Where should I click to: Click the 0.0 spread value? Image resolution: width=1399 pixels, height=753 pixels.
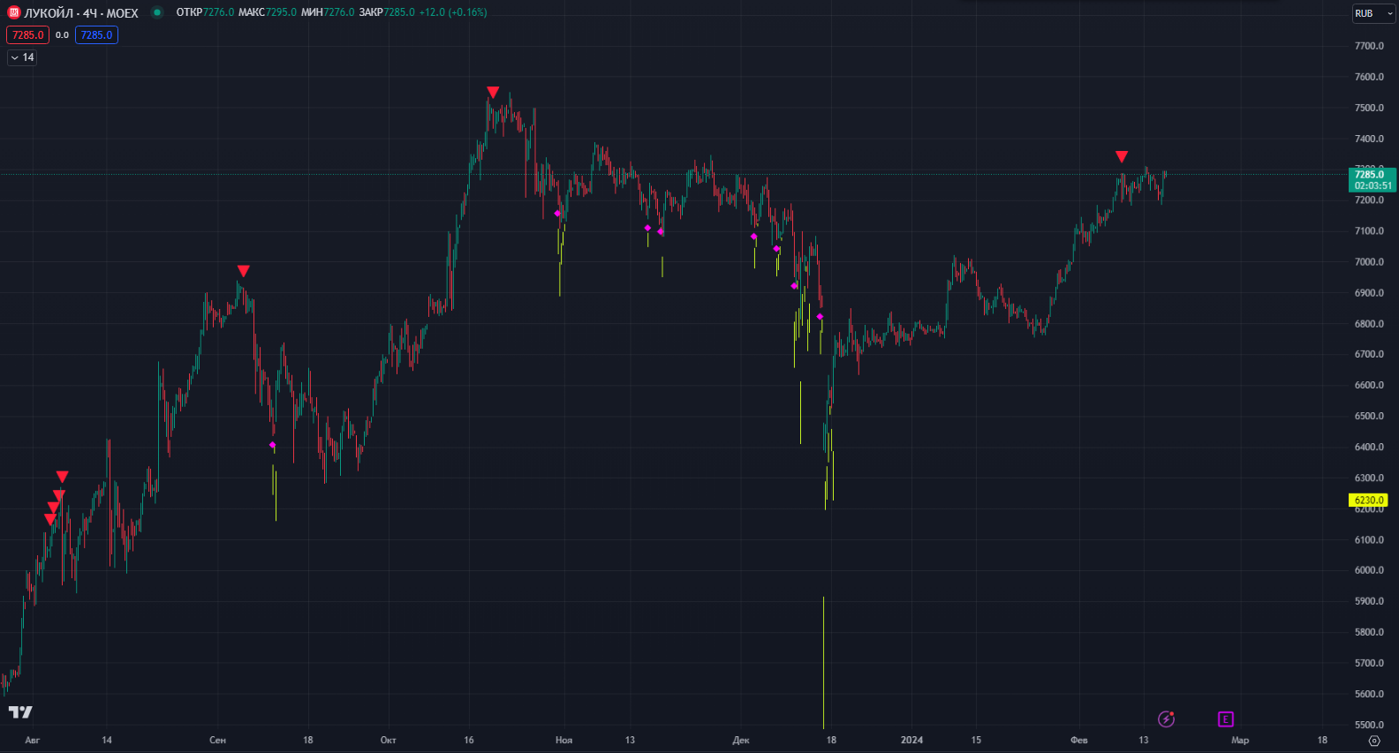coord(62,35)
